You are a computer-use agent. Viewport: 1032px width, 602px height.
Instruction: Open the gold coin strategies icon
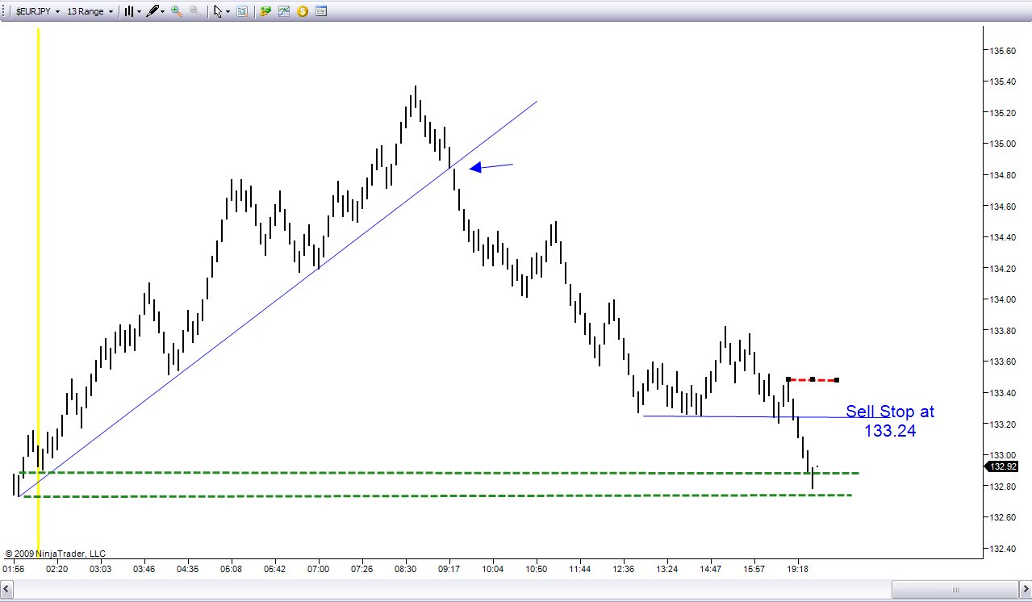point(303,11)
